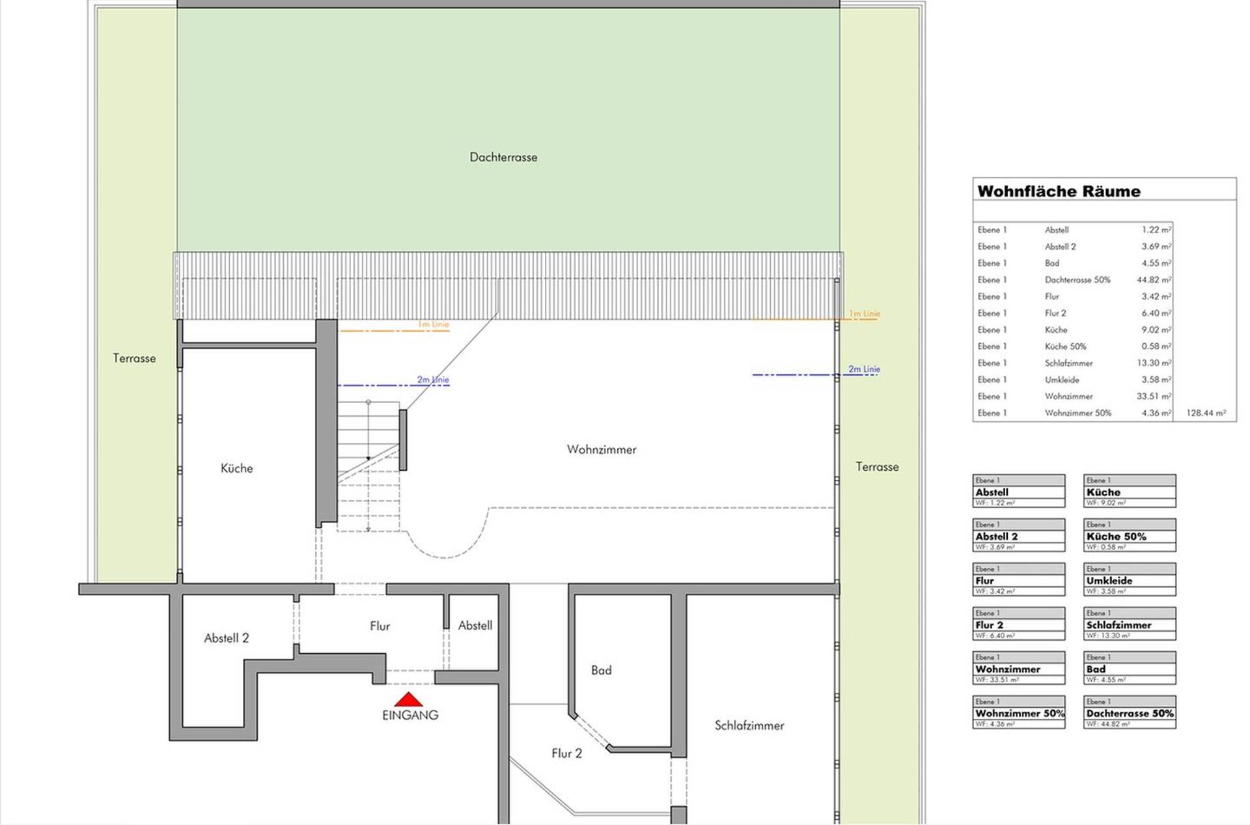
Task: Click the Abstell legend card
Action: [1019, 491]
